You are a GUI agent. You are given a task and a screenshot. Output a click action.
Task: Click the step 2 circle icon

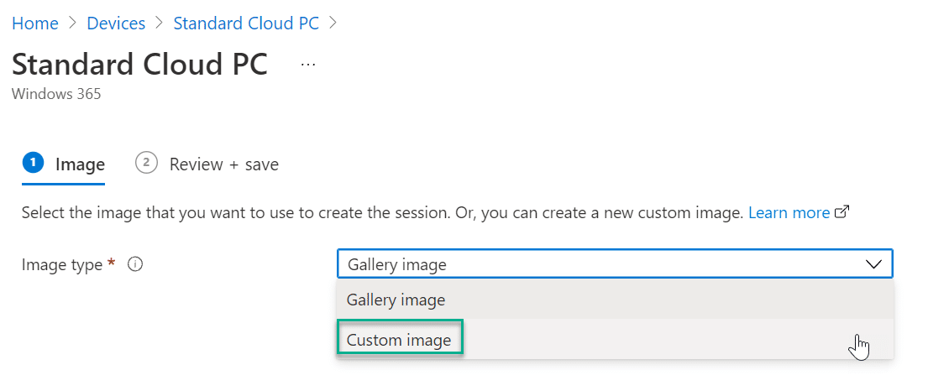click(146, 163)
